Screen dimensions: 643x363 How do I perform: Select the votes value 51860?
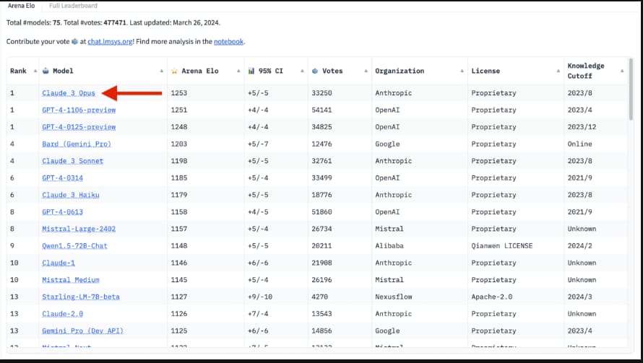321,212
